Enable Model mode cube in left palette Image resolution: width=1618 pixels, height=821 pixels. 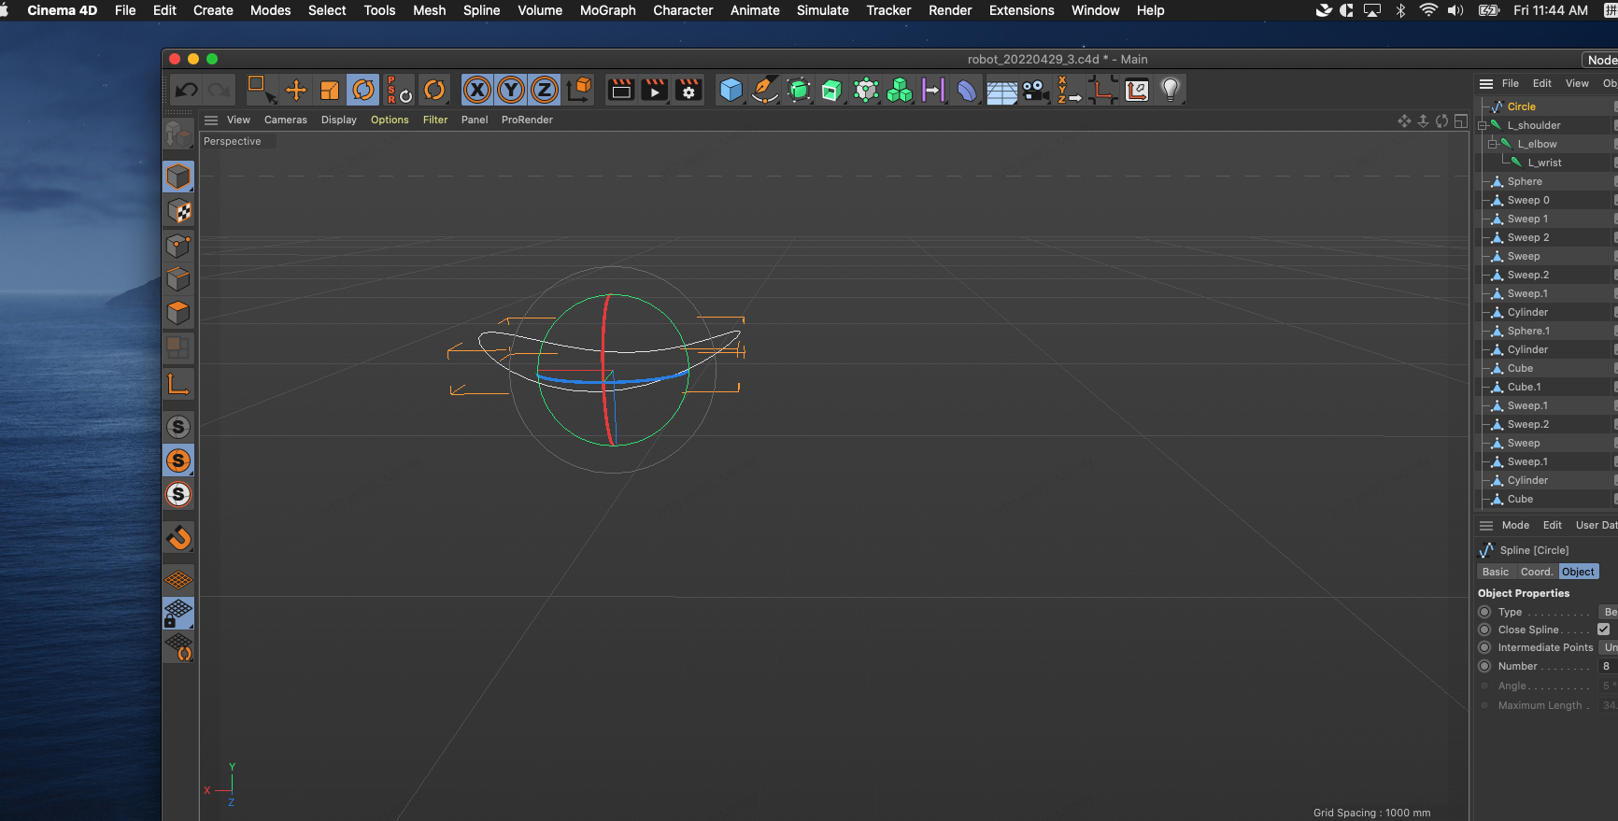coord(178,177)
